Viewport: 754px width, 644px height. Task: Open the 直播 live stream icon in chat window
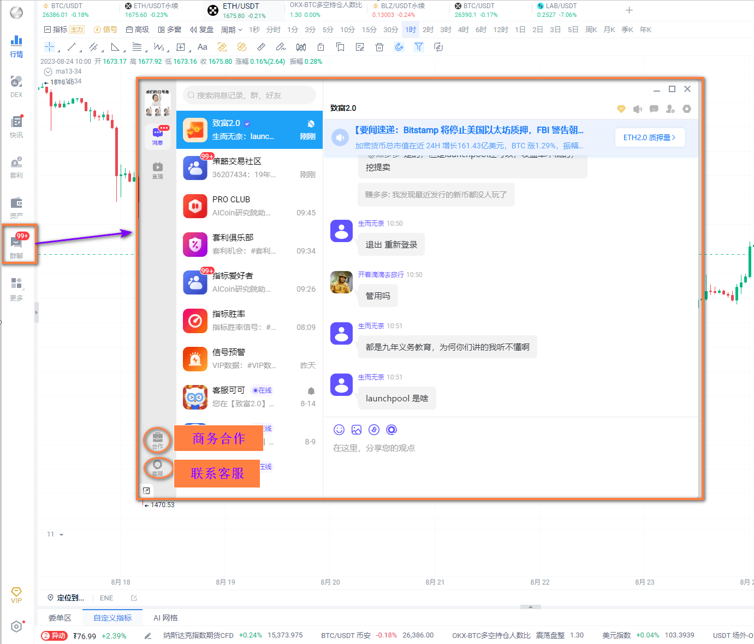click(x=157, y=170)
